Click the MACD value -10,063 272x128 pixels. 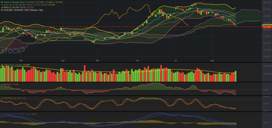(21, 114)
